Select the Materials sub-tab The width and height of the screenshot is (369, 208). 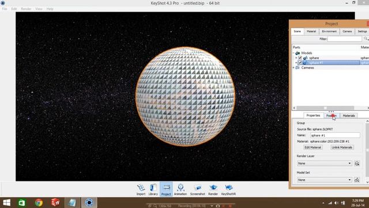click(349, 116)
